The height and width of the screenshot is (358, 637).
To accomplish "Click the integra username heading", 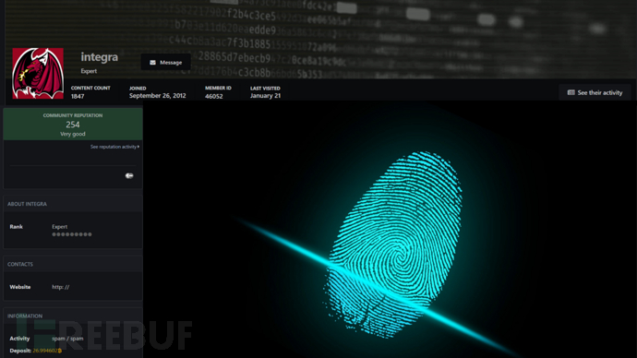I will 99,57.
